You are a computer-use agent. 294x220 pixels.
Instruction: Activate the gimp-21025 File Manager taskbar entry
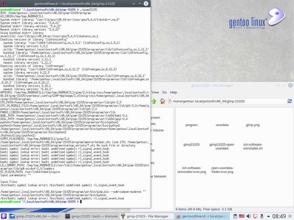point(147,216)
